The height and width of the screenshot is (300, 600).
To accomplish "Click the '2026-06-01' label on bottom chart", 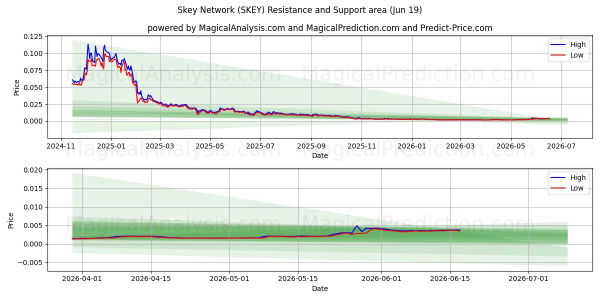I will tap(382, 279).
